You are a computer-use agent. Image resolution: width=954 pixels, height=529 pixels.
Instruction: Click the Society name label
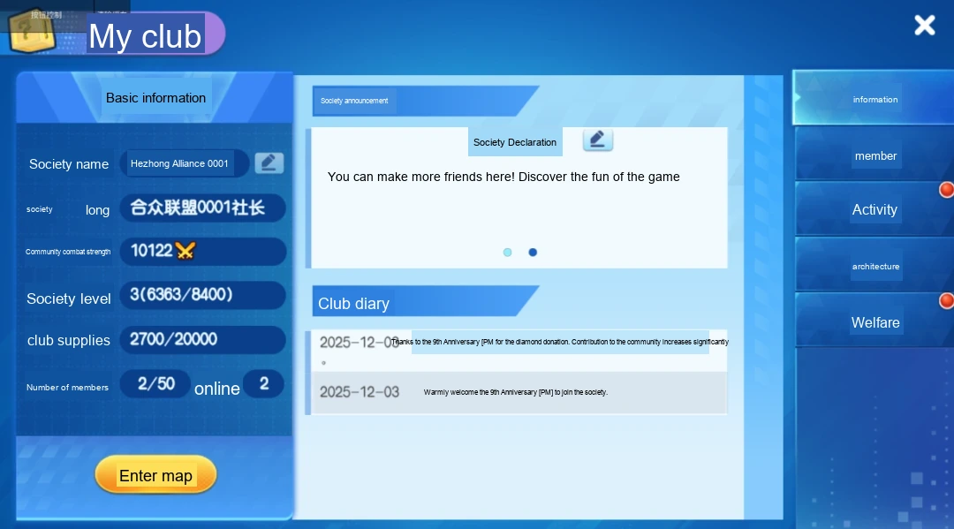click(69, 164)
